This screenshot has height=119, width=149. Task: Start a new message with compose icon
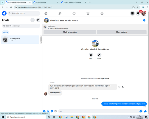pyautogui.click(x=38, y=20)
